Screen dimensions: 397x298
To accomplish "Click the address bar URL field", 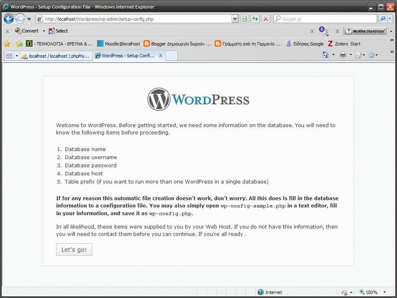I will coord(134,19).
